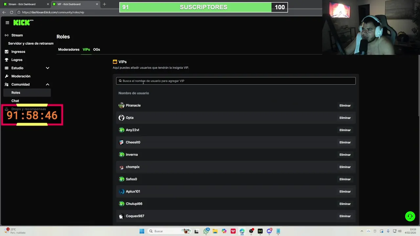The image size is (420, 236).
Task: Click the Comunidad people icon
Action: click(7, 84)
